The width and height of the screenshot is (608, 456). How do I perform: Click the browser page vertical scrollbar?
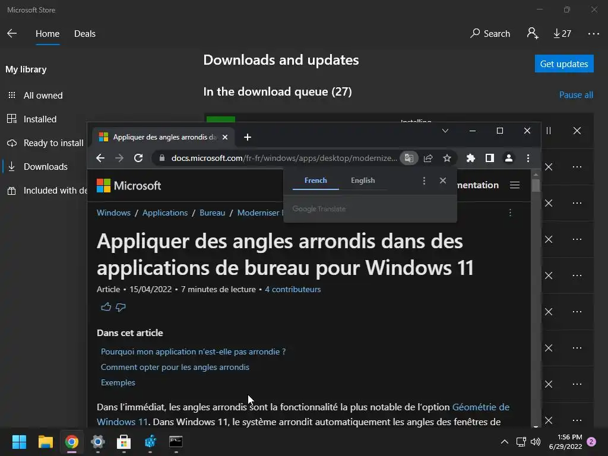click(x=536, y=299)
